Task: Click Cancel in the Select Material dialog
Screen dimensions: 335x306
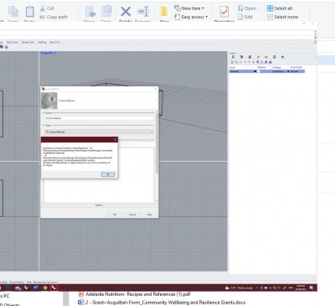Action: coord(132,215)
